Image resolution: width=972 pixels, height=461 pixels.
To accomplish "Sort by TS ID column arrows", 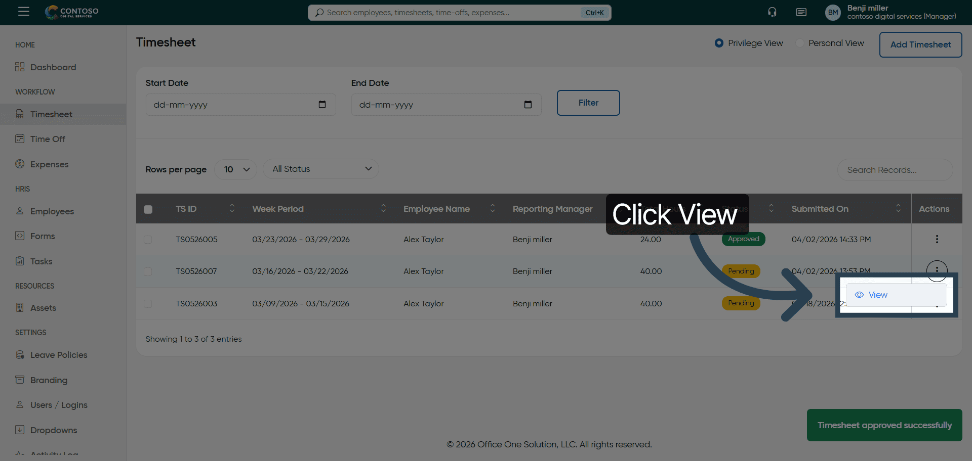I will click(x=232, y=208).
